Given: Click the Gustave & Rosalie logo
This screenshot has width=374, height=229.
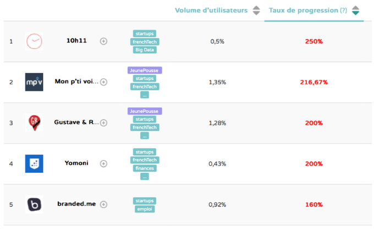Looking at the screenshot, I should 34,123.
